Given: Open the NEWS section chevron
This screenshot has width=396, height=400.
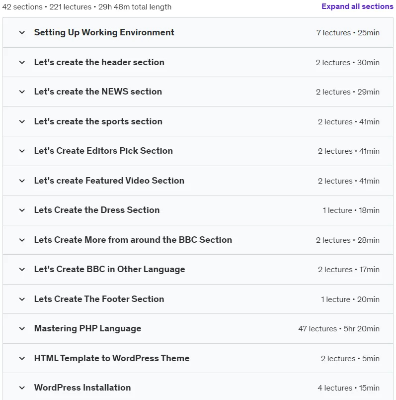Looking at the screenshot, I should click(x=22, y=92).
